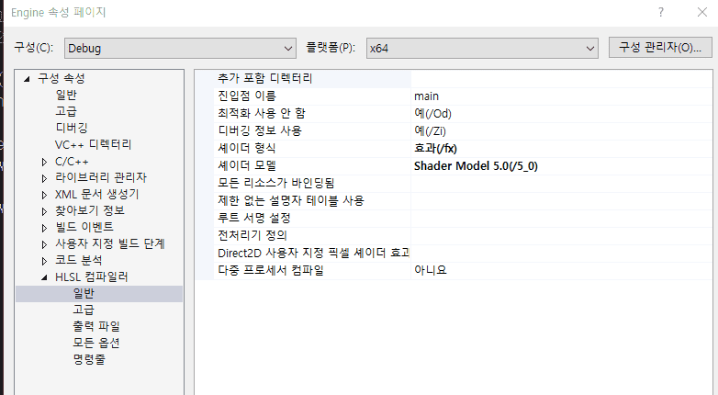Expand the 빌드 이벤트 node
This screenshot has width=718, height=395.
tap(44, 228)
